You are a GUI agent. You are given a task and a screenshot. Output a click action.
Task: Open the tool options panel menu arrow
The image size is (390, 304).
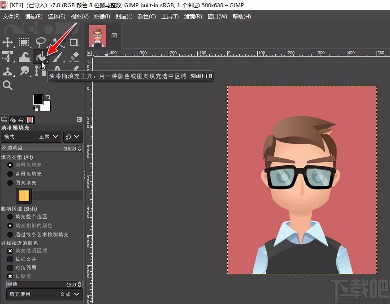(x=79, y=119)
